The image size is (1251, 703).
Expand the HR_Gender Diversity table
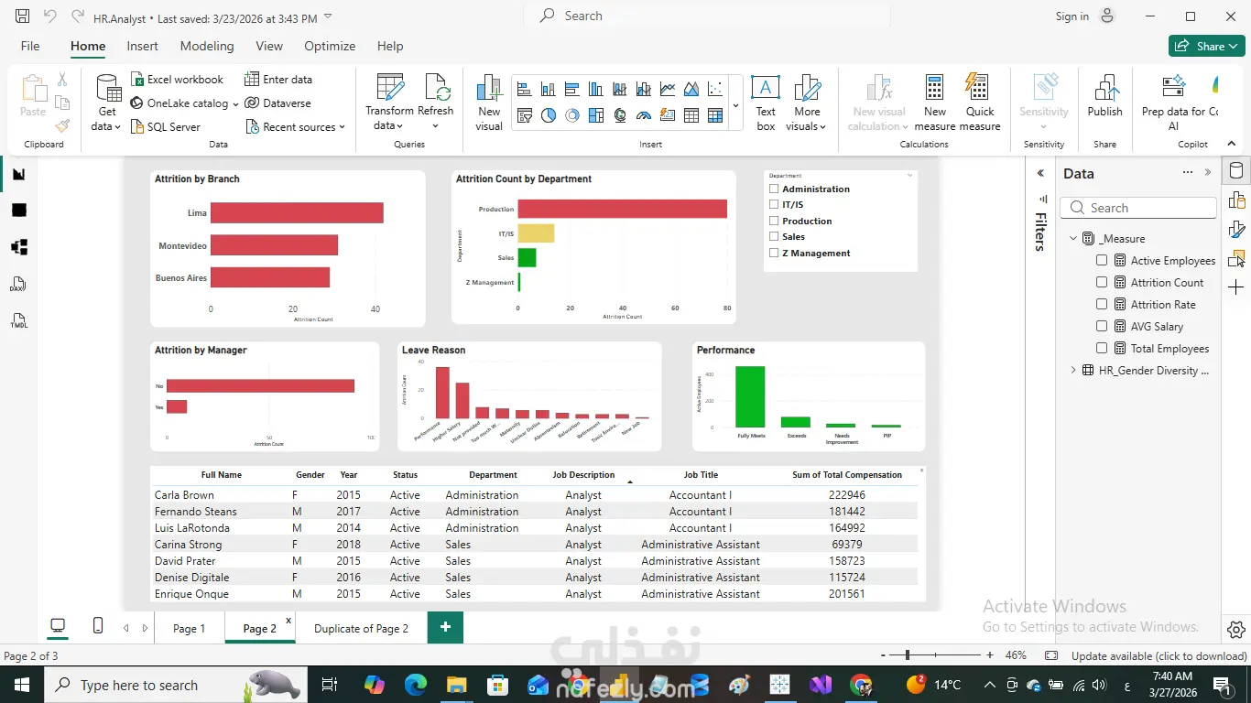pyautogui.click(x=1073, y=370)
